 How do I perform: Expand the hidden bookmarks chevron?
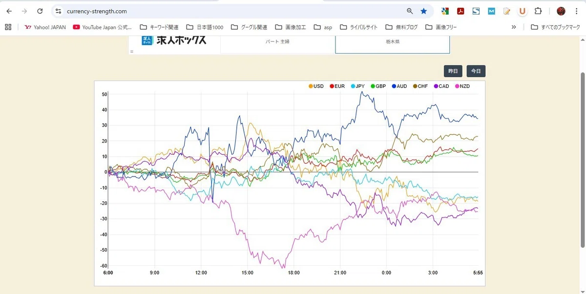pos(514,27)
